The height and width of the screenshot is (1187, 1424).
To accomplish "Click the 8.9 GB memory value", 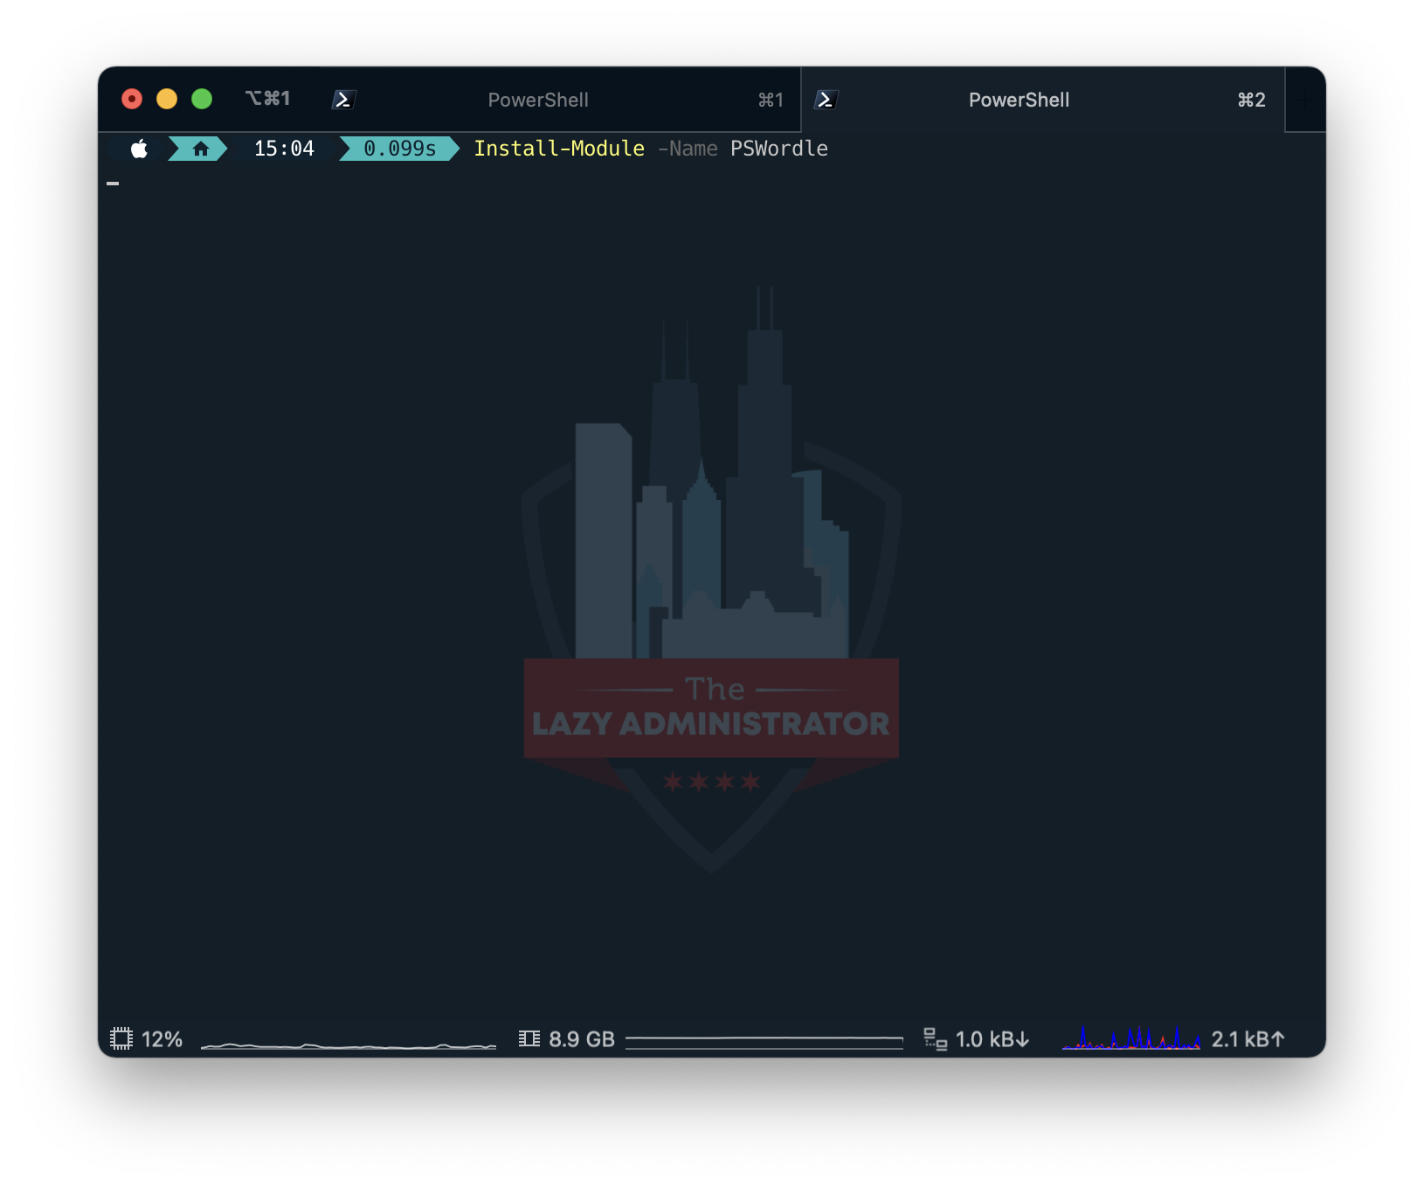I will [x=582, y=1039].
